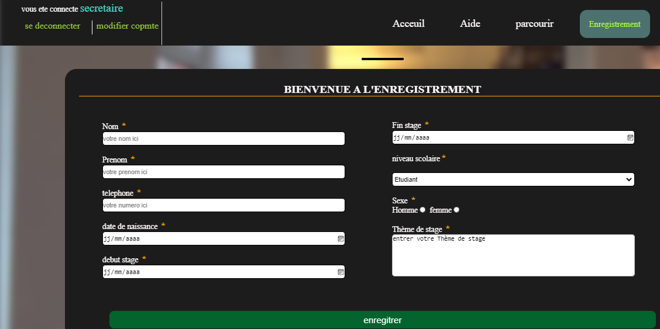Viewport: 660px width, 329px height.
Task: Click the debut stage date field
Action: tap(216, 272)
